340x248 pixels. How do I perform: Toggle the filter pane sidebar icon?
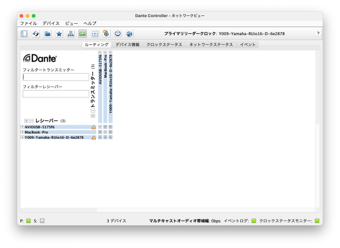[x=24, y=34]
